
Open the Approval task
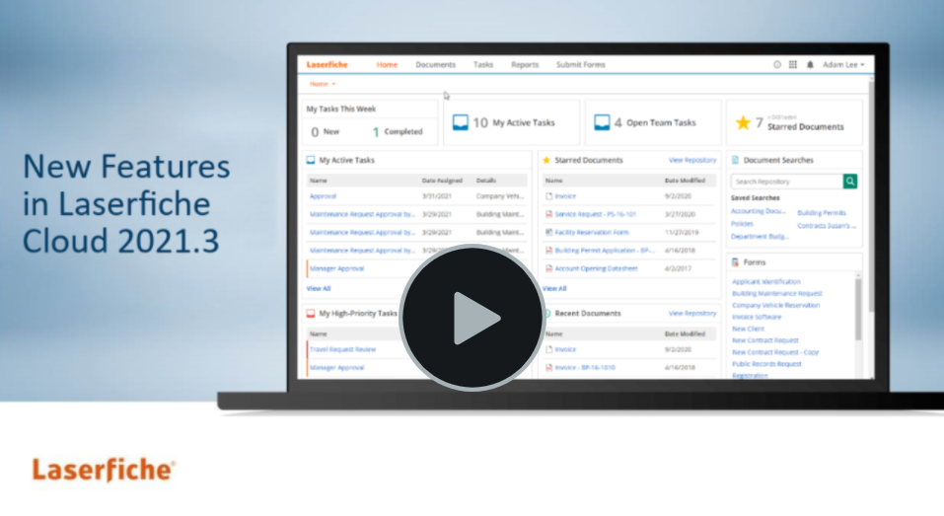pos(323,196)
